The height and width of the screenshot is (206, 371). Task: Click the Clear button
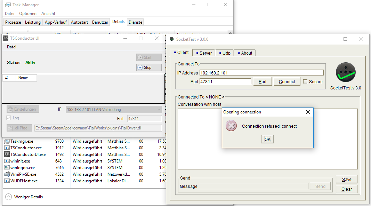[x=346, y=189]
